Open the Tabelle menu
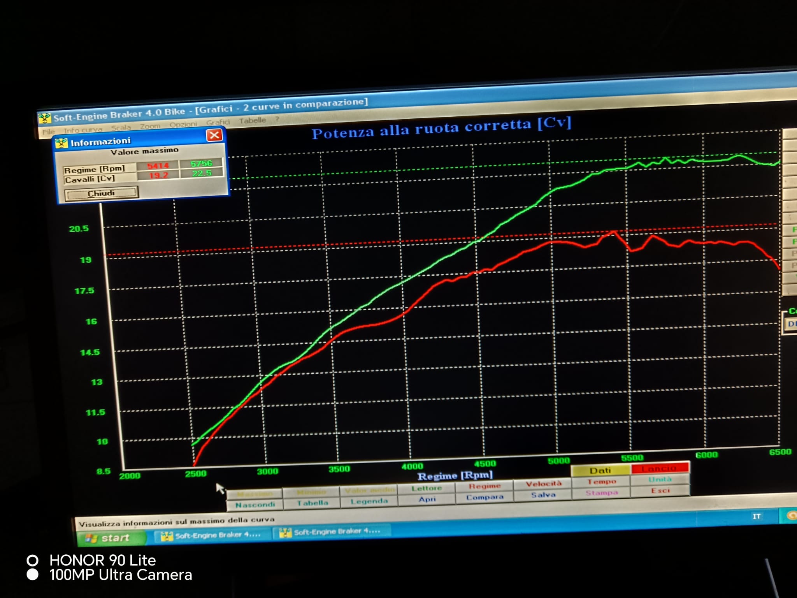 pos(252,121)
